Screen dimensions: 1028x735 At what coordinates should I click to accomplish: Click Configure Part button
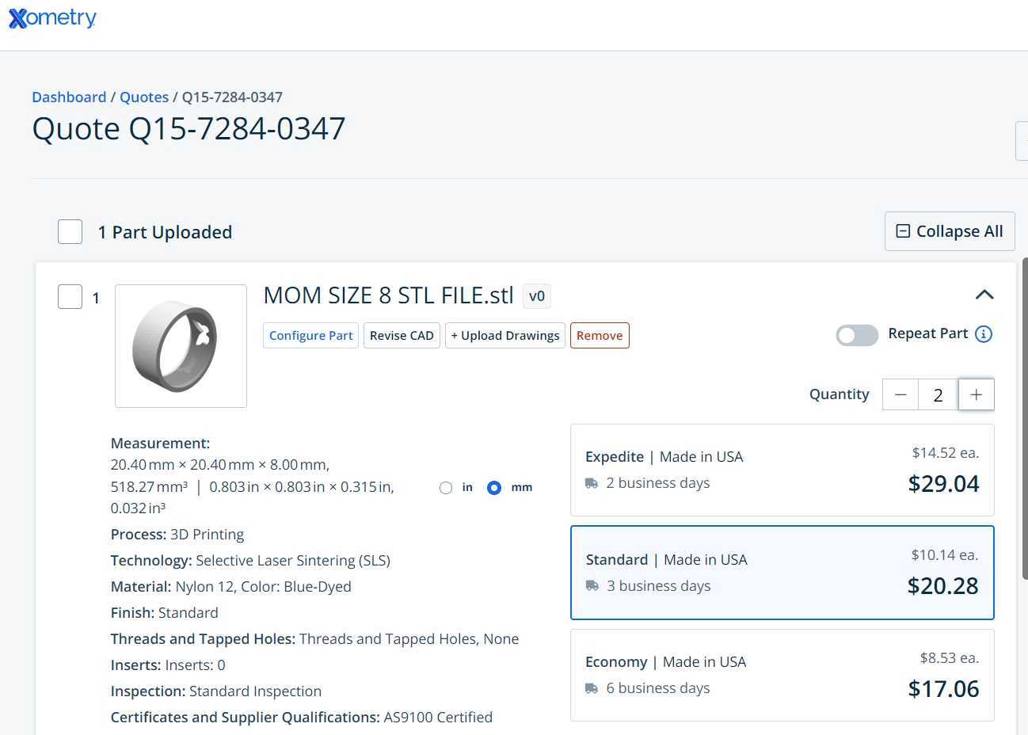click(x=310, y=335)
